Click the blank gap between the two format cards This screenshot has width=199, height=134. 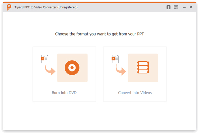click(x=99, y=74)
